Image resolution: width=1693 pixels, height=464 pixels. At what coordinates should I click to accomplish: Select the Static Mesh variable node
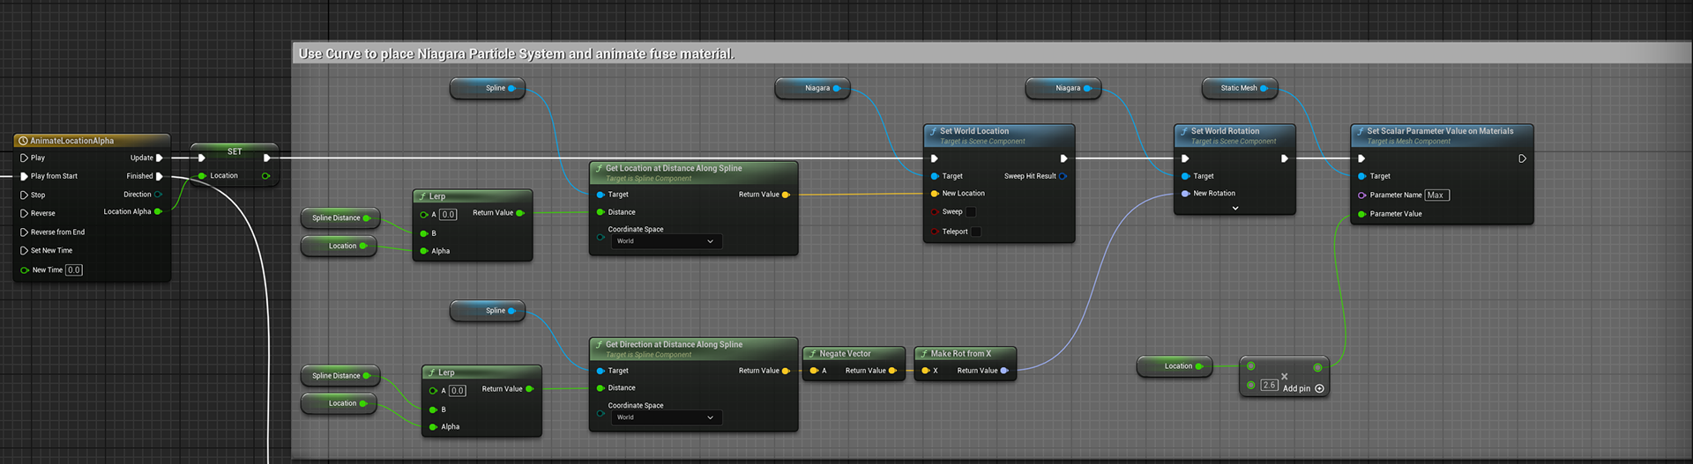pyautogui.click(x=1240, y=88)
